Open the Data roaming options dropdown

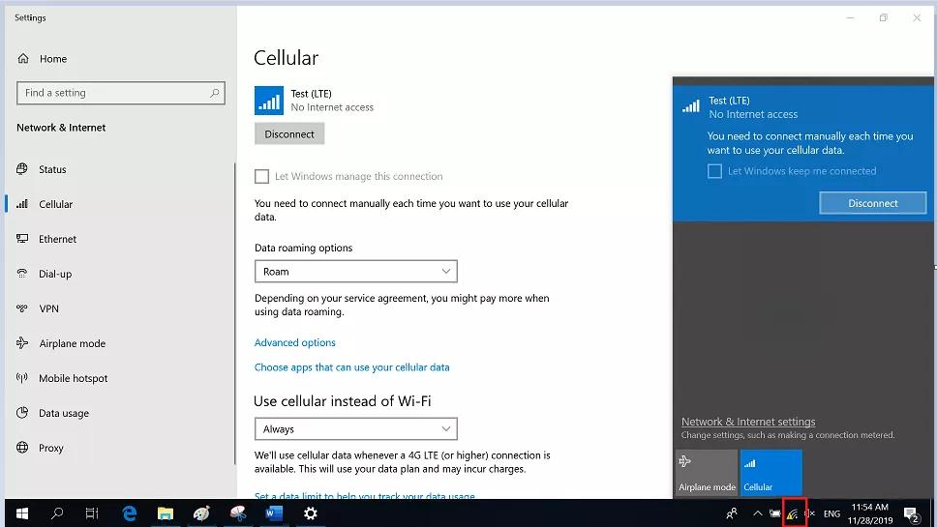[355, 272]
